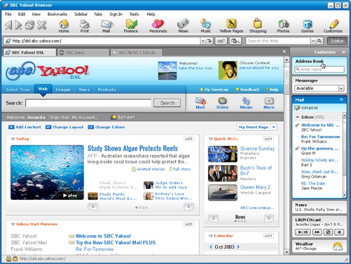Open the File menu

(x=8, y=14)
